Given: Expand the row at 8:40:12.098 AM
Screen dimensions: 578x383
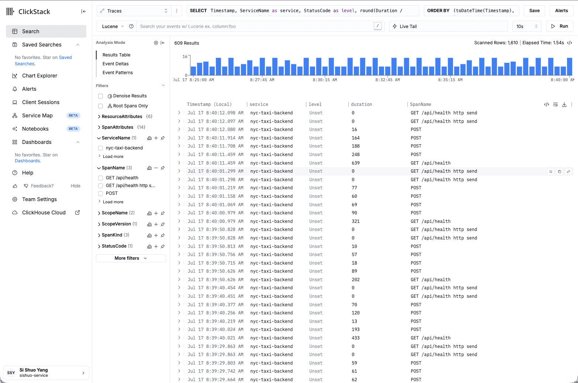Looking at the screenshot, I should click(179, 113).
